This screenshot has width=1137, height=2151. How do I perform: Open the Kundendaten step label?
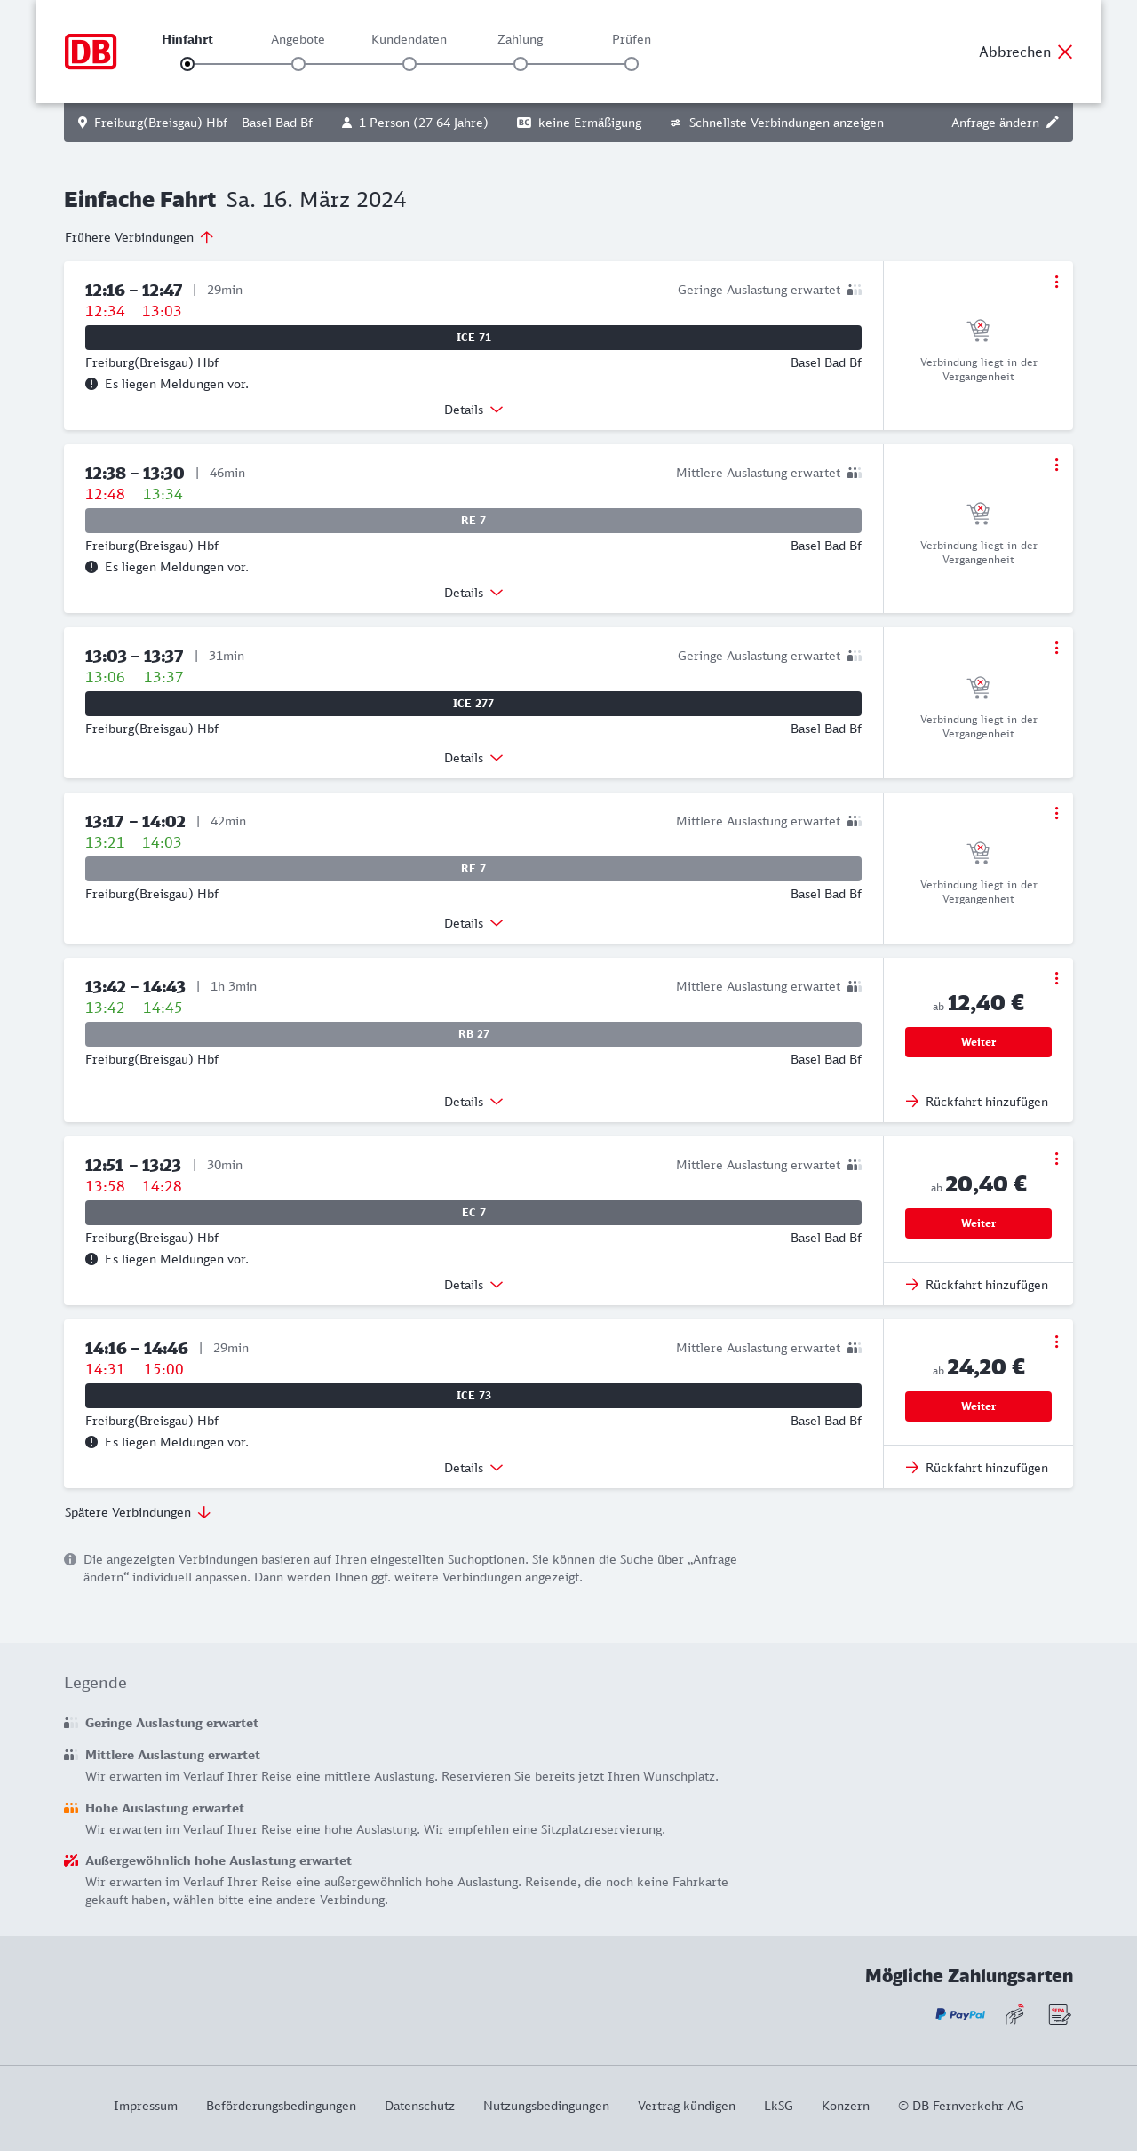point(409,39)
